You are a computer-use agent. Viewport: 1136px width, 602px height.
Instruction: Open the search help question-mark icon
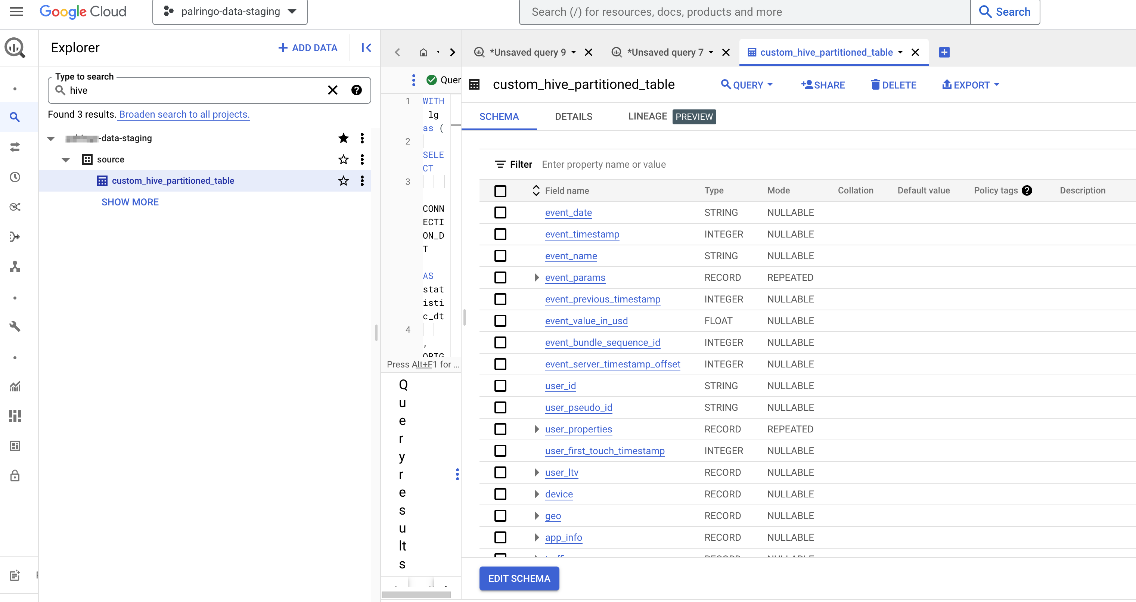tap(356, 90)
